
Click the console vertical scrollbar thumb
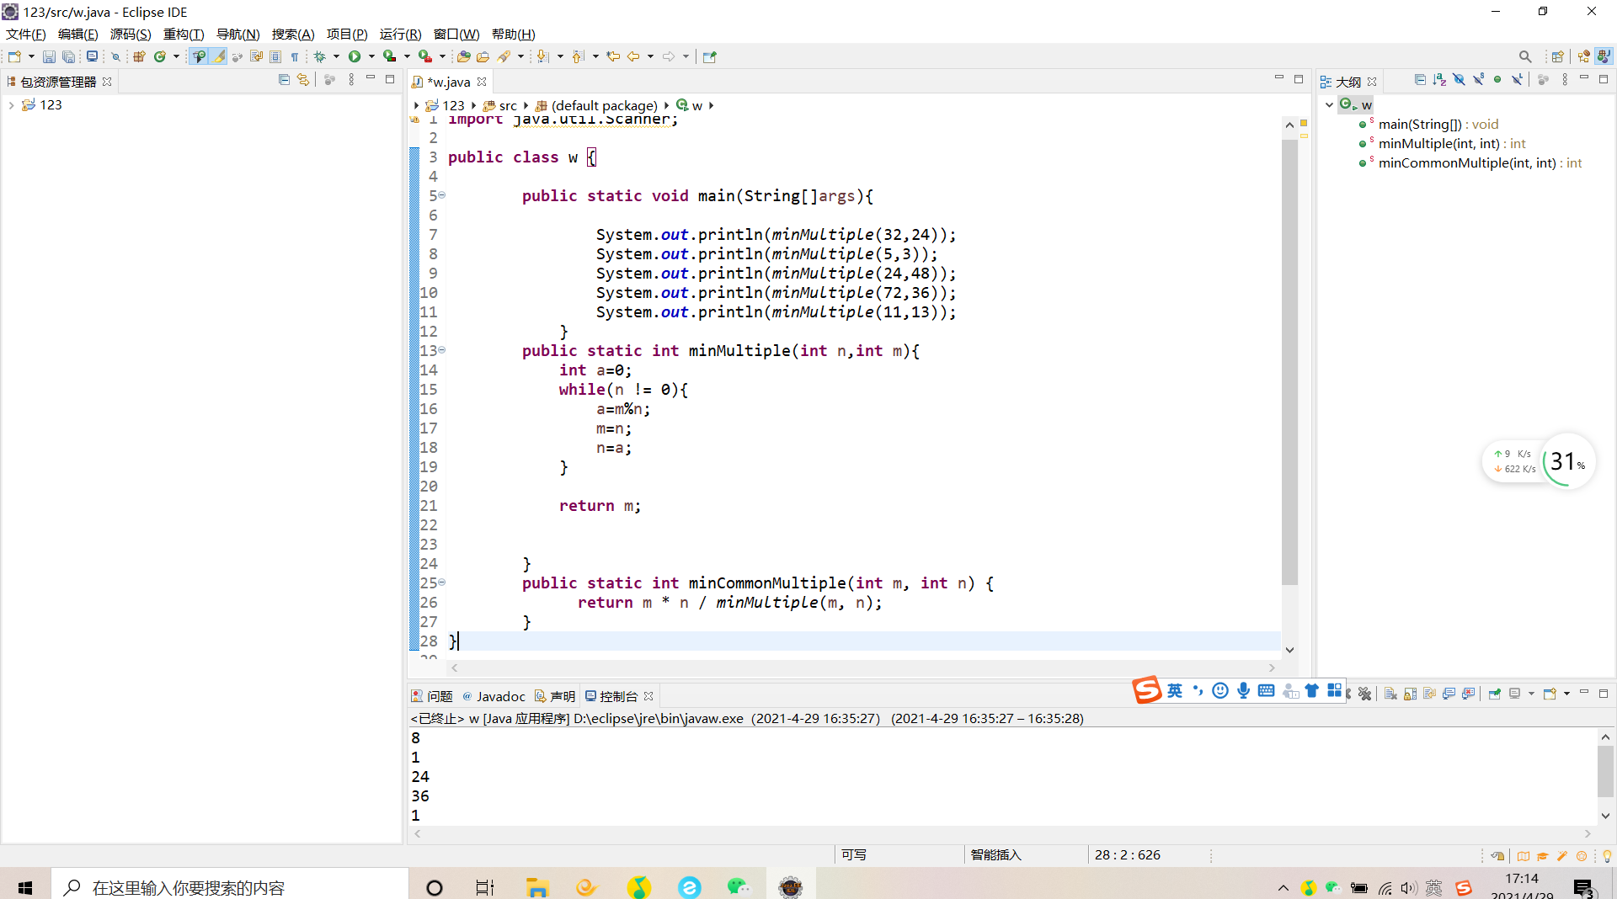(1605, 770)
